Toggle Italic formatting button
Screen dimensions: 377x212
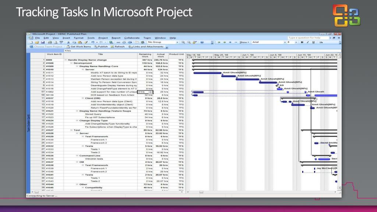308,42
